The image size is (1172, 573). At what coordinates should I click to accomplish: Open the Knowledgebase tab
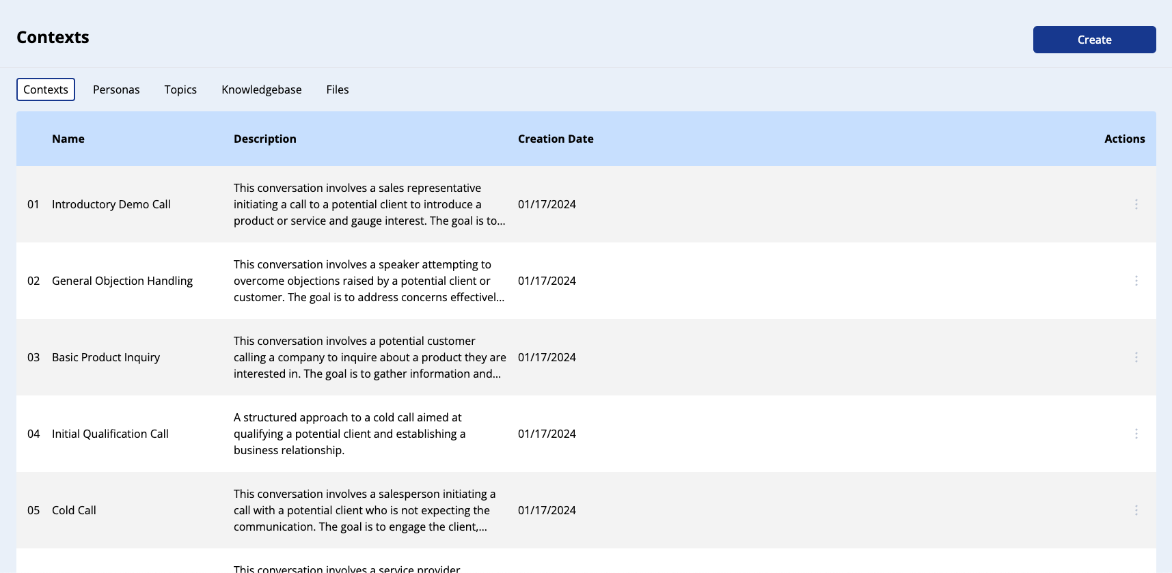[x=261, y=89]
